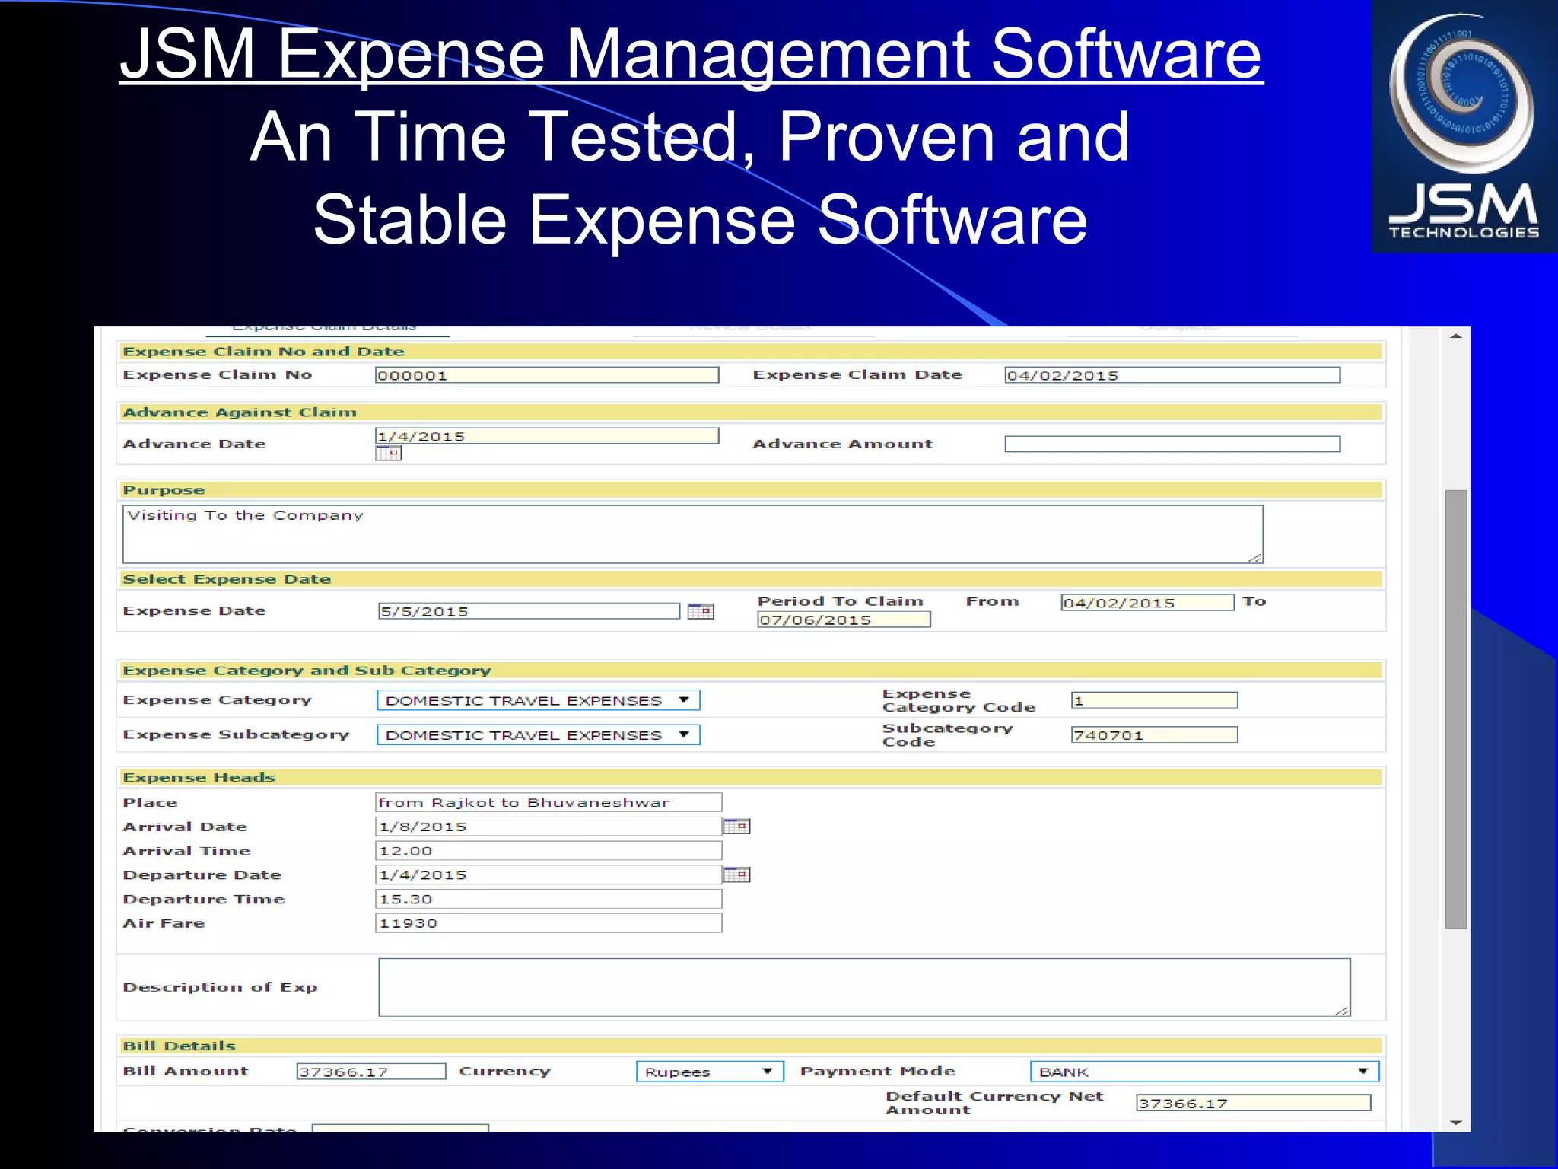Viewport: 1558px width, 1169px height.
Task: Click the Expense Category Code field
Action: coord(1154,700)
